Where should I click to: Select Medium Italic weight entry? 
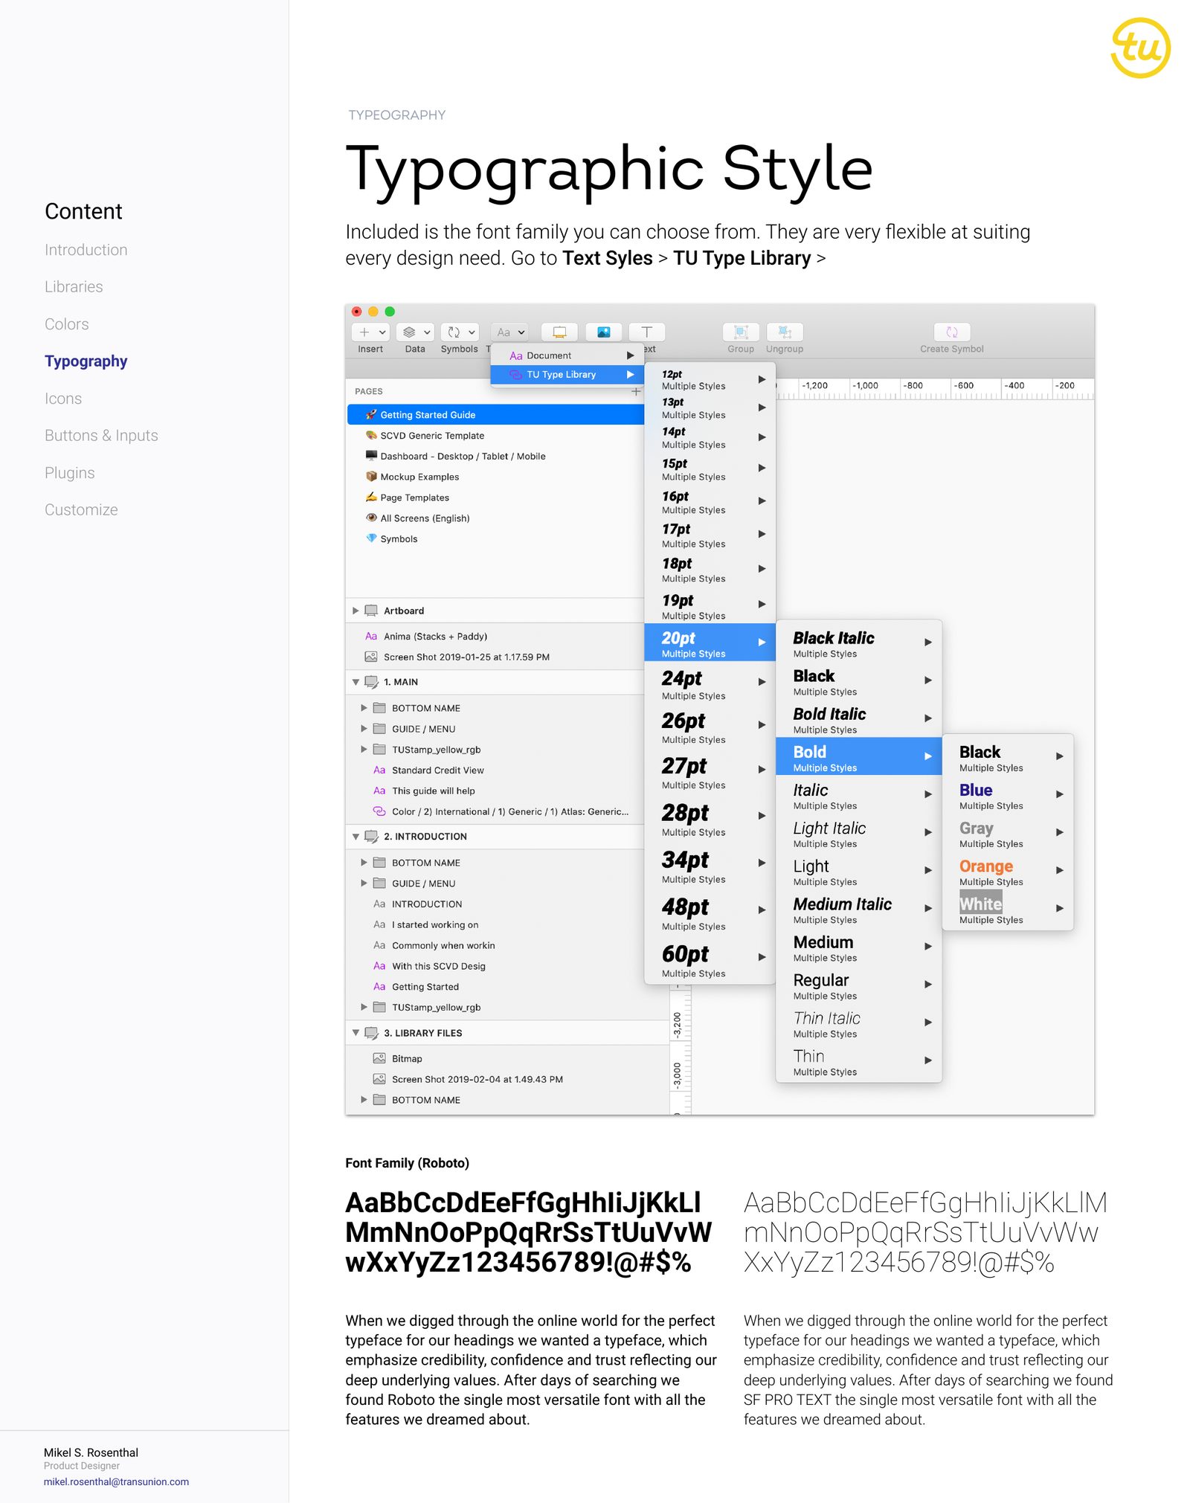click(859, 910)
